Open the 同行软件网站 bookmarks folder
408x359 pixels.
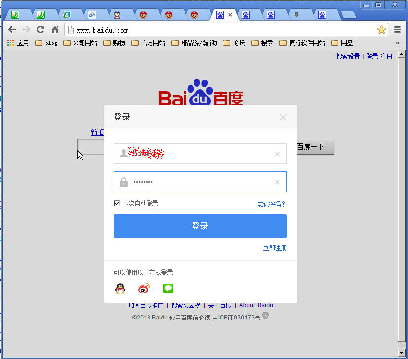click(x=302, y=43)
